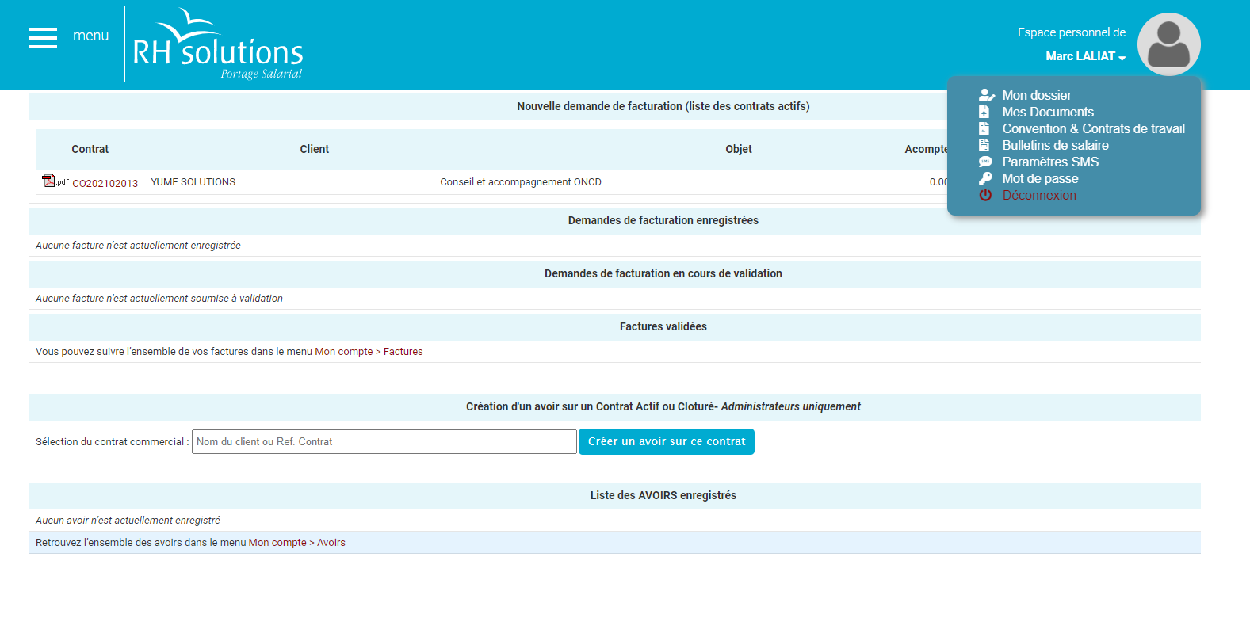Click the Déconnexion power icon
Screen dimensions: 1250x637
click(985, 195)
